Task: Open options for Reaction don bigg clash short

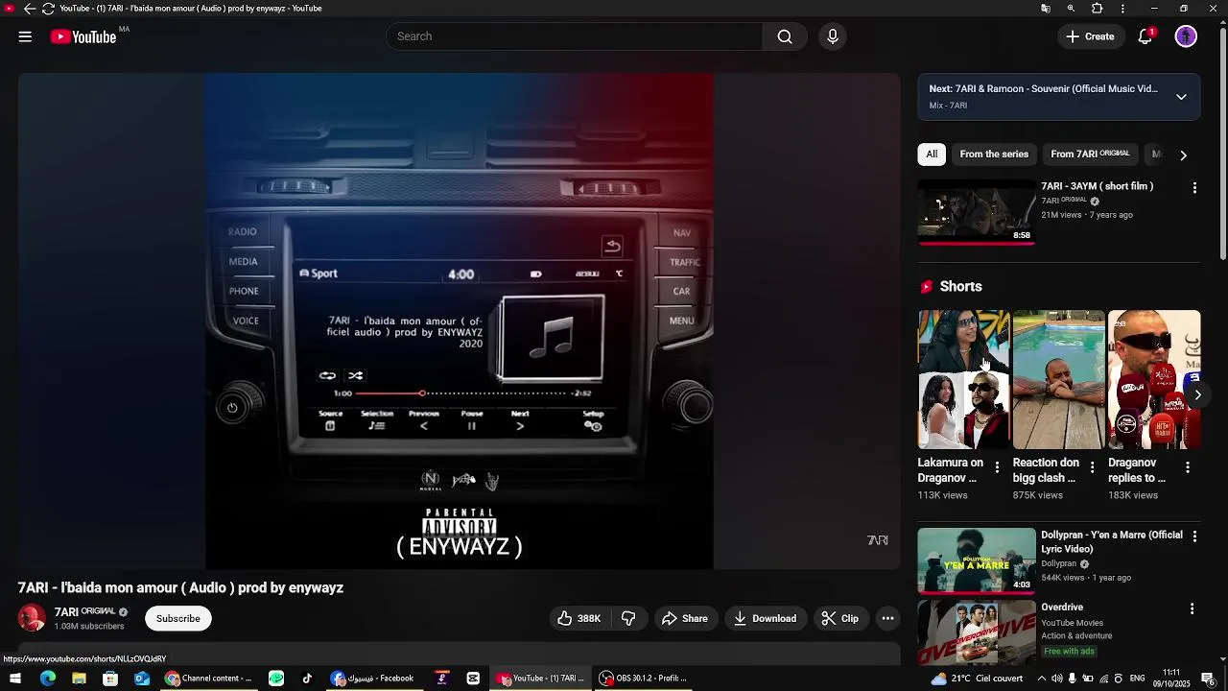Action: pyautogui.click(x=1092, y=467)
